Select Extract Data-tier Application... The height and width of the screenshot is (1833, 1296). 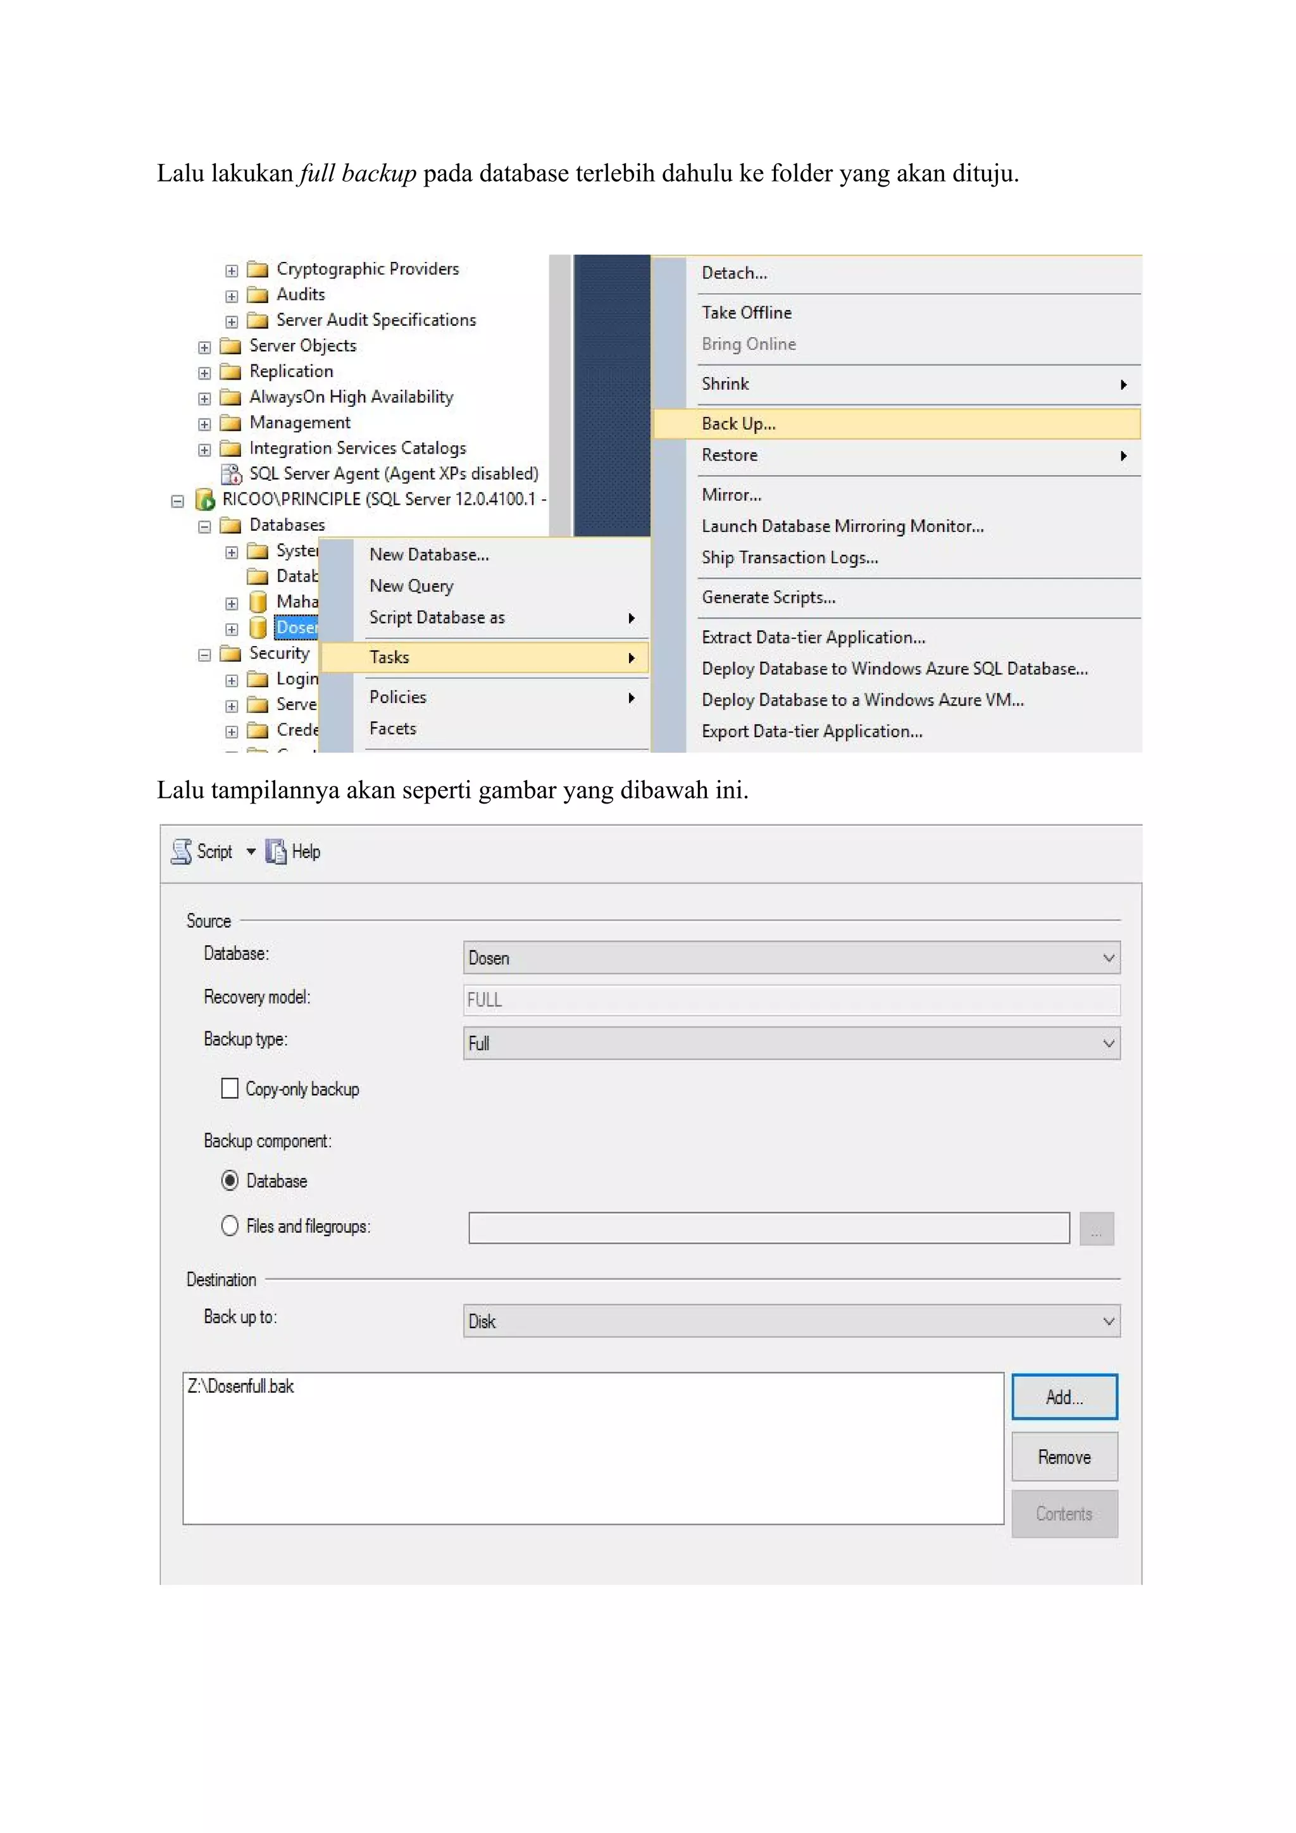pyautogui.click(x=896, y=637)
